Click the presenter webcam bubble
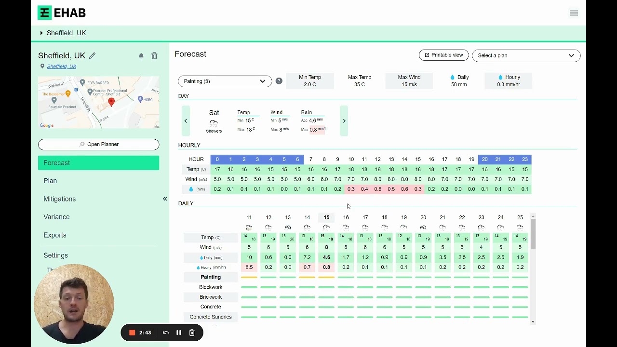 pyautogui.click(x=74, y=304)
